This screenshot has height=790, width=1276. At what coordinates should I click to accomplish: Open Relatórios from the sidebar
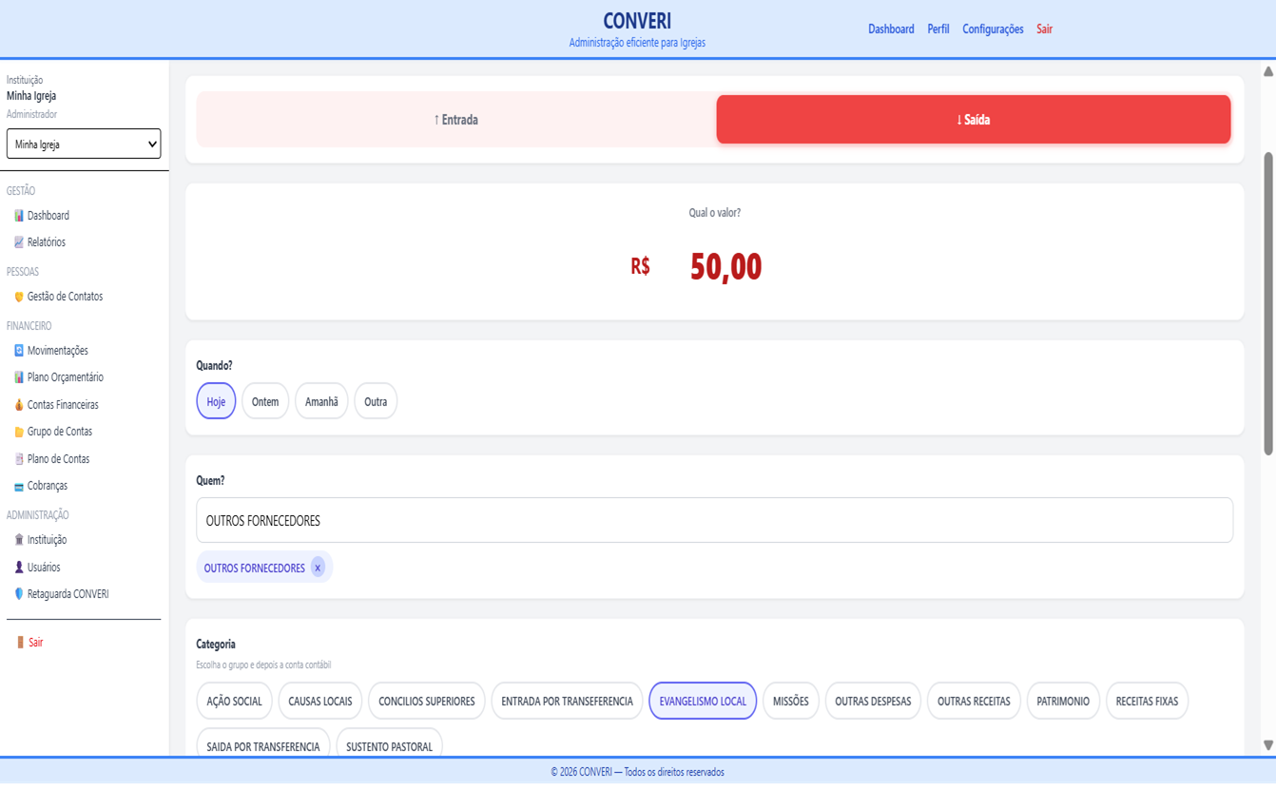pyautogui.click(x=47, y=242)
